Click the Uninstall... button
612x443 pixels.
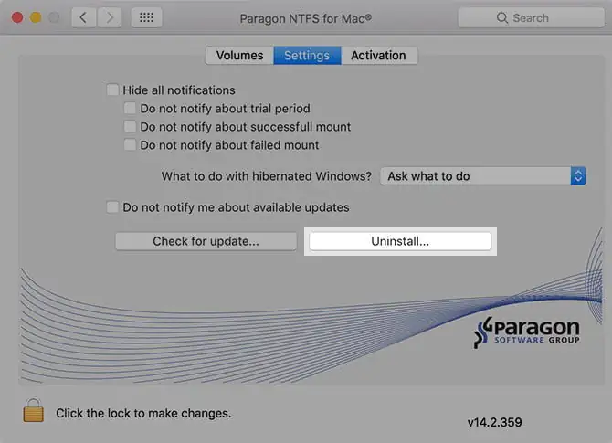(400, 241)
